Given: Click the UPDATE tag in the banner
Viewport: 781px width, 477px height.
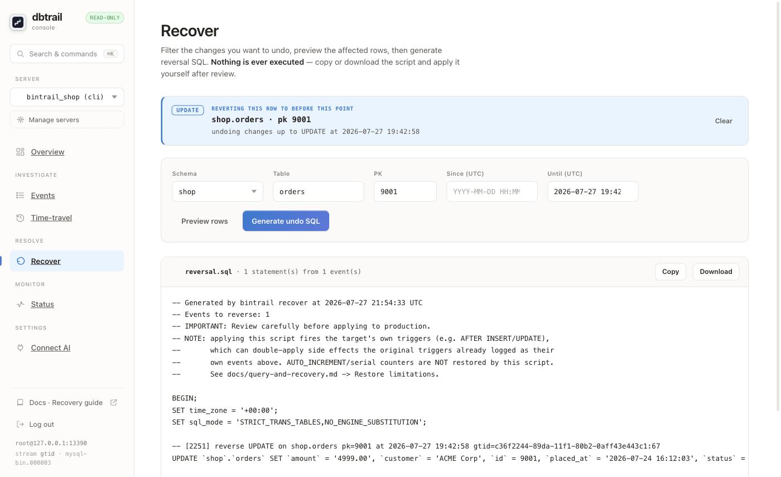Looking at the screenshot, I should [x=188, y=110].
